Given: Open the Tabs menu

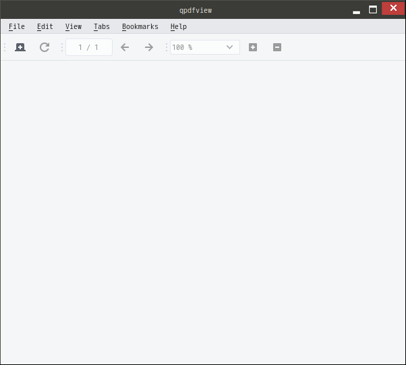Looking at the screenshot, I should (x=102, y=26).
